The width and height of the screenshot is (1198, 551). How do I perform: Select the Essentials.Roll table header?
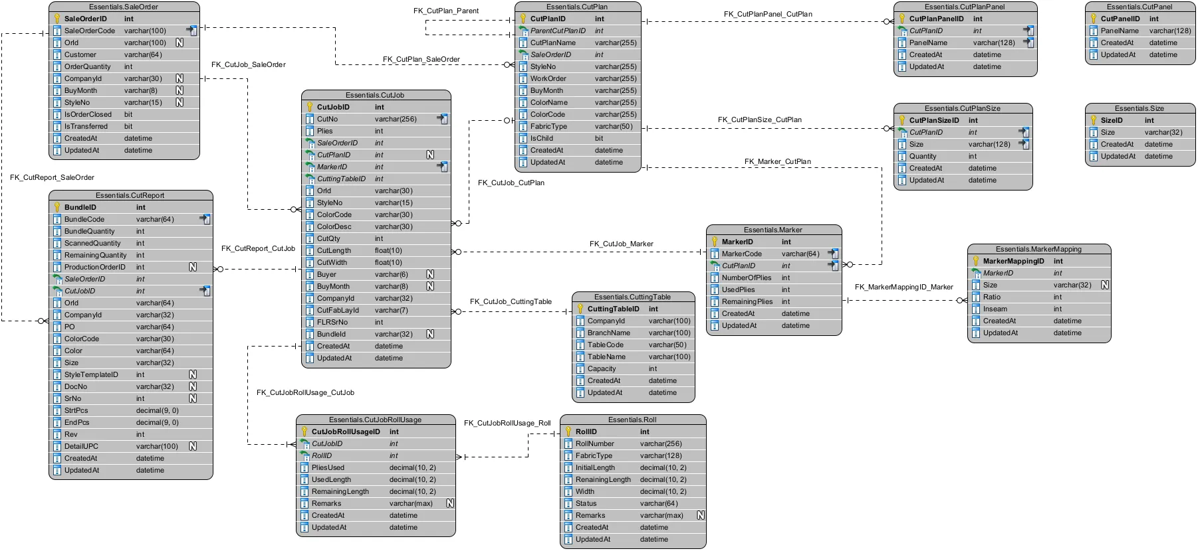[x=632, y=420]
